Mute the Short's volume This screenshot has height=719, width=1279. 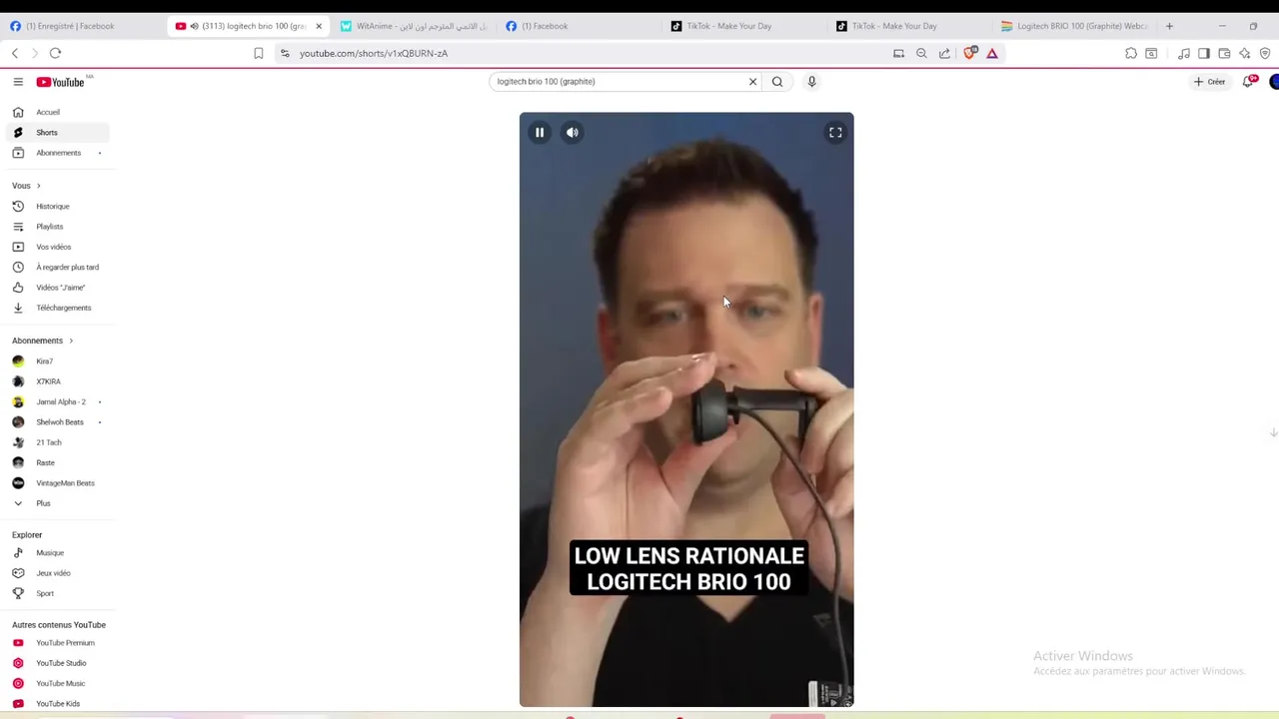573,132
